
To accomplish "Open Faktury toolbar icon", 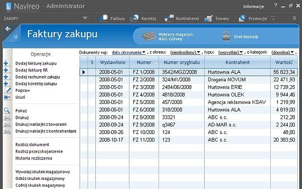I will [103, 18].
